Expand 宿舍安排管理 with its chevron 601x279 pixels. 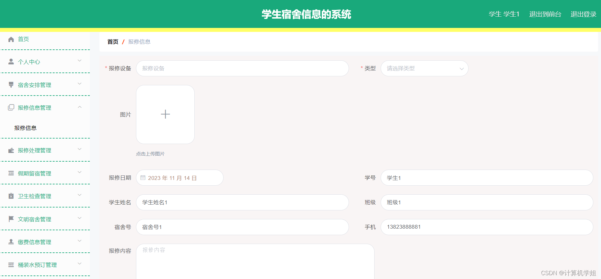pos(80,84)
